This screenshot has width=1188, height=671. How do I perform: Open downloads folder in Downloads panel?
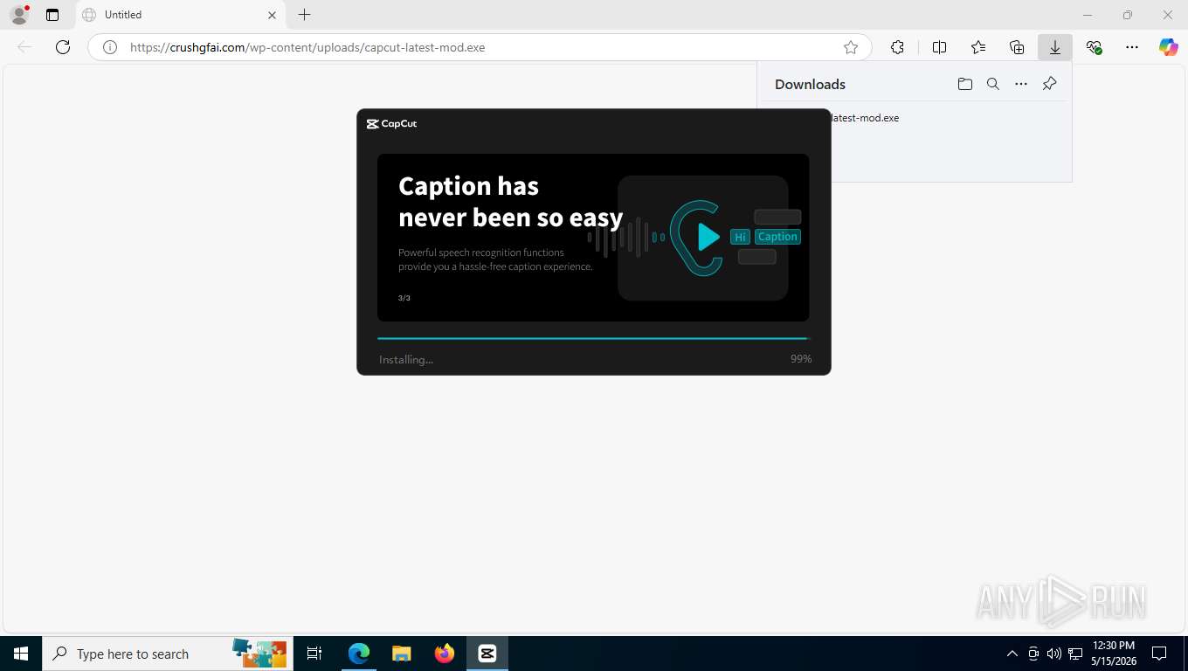(965, 84)
